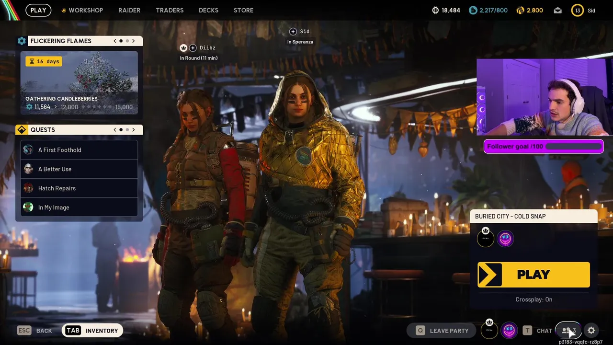The height and width of the screenshot is (345, 613).
Task: Click the Flickering Flames gear icon
Action: point(22,41)
